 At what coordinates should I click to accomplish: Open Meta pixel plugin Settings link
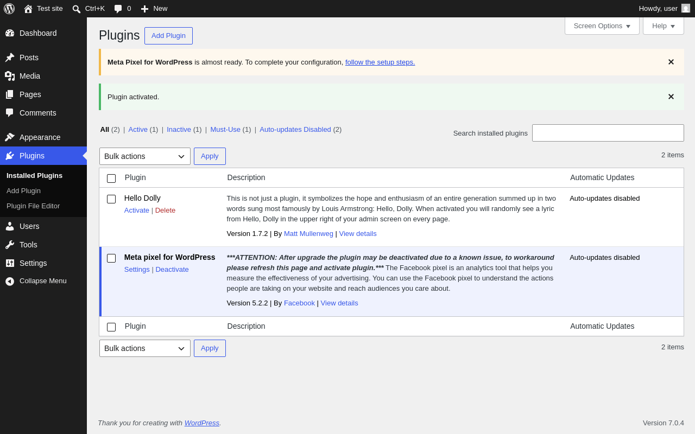click(137, 270)
